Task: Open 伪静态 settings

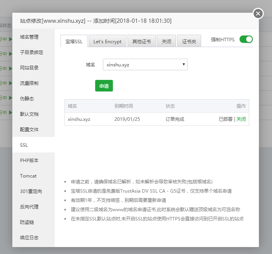Action: [x=27, y=99]
